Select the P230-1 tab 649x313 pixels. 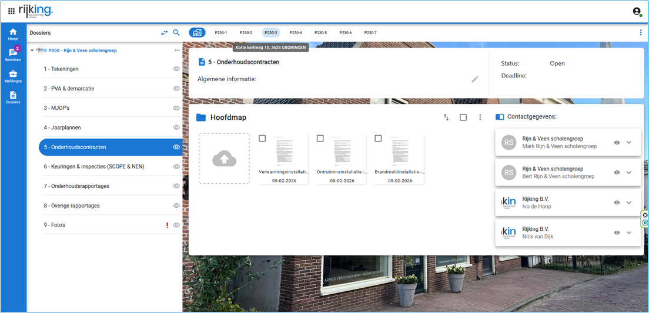(221, 33)
